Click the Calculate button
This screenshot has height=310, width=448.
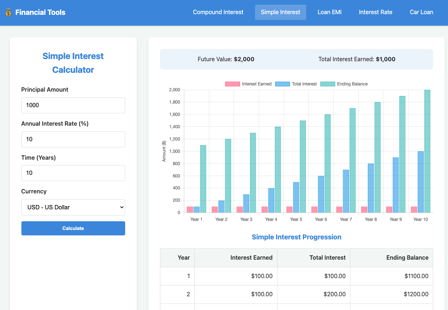[x=73, y=229]
